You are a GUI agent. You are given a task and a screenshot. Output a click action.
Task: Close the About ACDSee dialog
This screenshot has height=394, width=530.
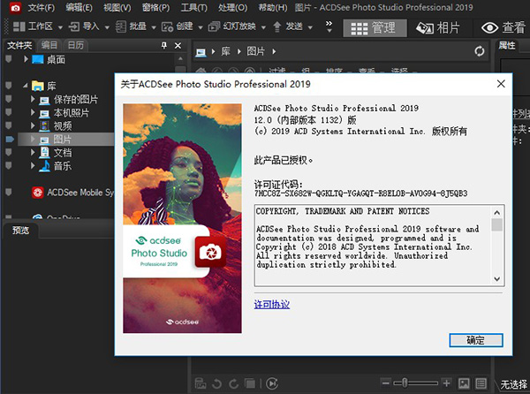(501, 83)
